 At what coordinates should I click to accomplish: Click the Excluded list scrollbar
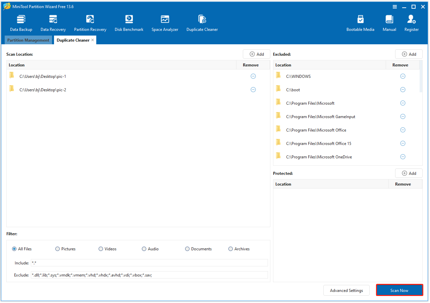pos(421,77)
